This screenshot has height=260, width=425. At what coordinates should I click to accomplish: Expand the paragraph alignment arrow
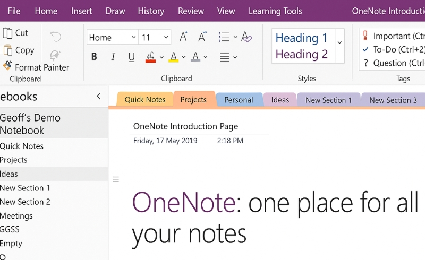tap(235, 57)
